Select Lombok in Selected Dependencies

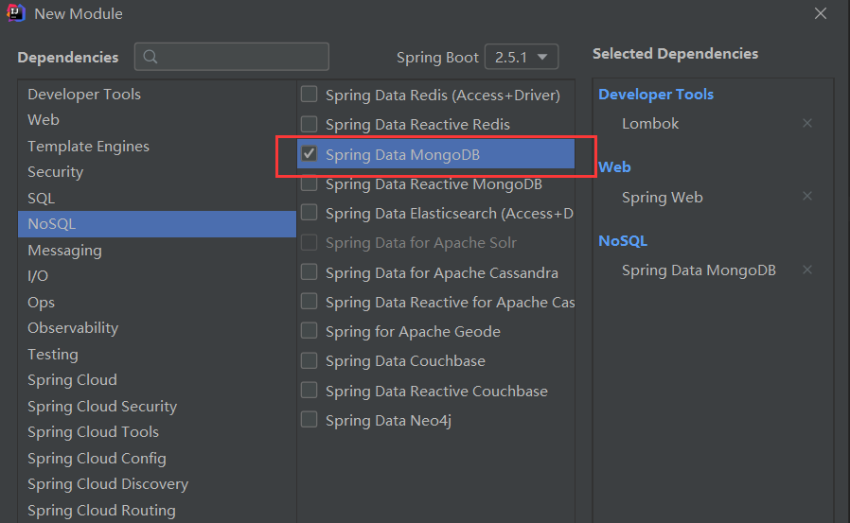(650, 124)
